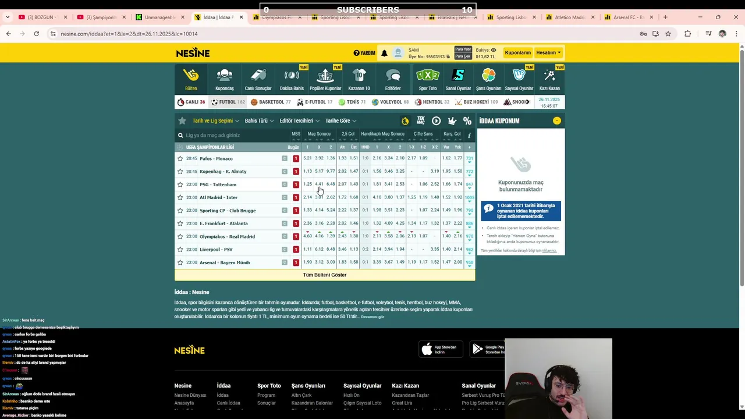Open Şans Oyunları clover icon

point(488,75)
